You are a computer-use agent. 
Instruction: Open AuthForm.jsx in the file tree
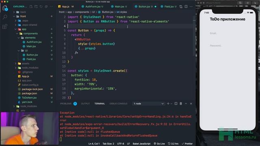click(34, 42)
